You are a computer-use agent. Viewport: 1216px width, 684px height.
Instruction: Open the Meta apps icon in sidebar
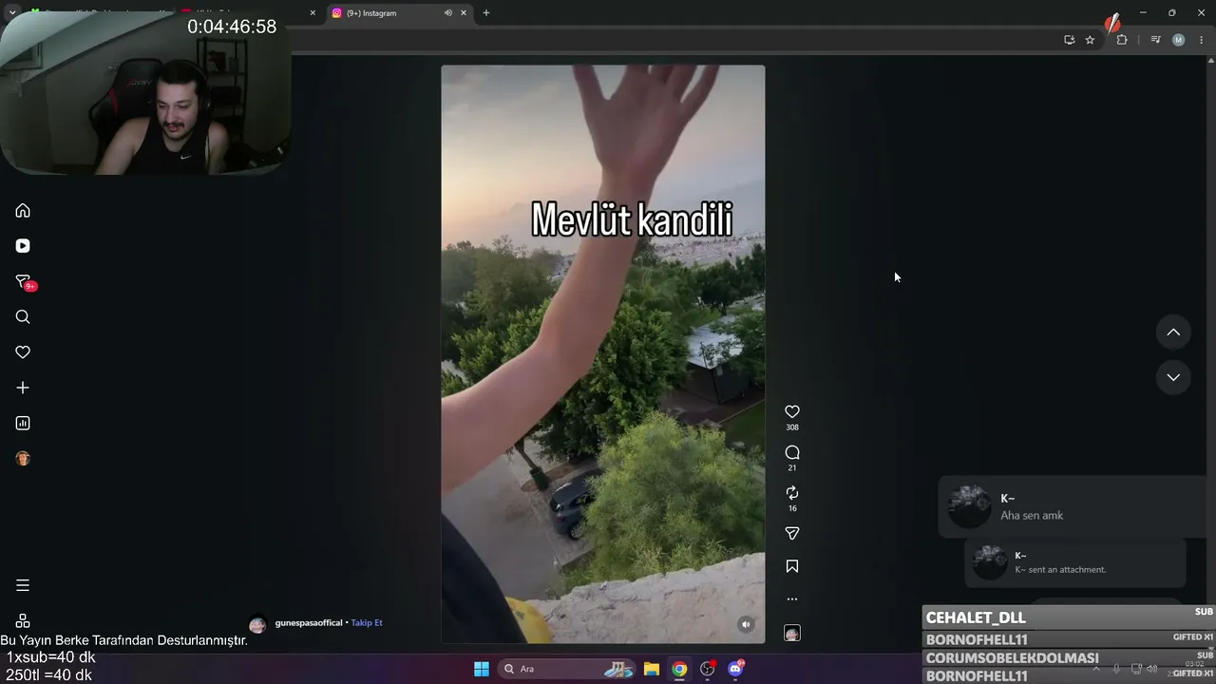pyautogui.click(x=23, y=620)
